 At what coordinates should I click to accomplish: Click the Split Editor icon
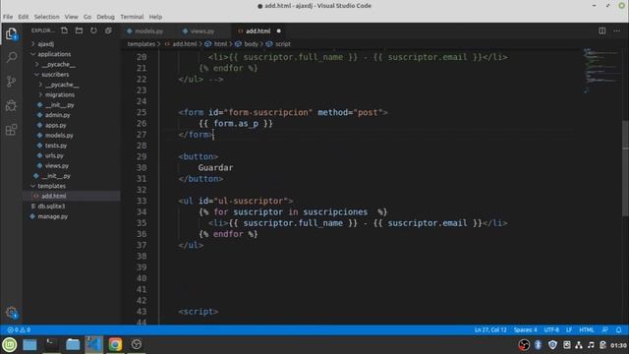point(602,30)
